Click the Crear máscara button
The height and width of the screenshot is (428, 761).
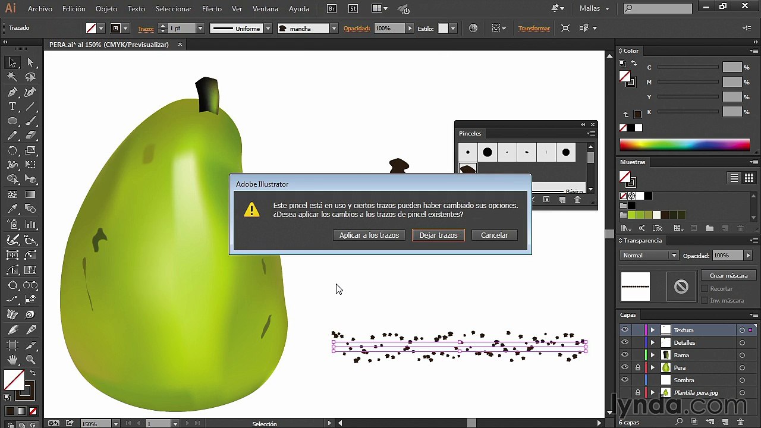(x=728, y=275)
